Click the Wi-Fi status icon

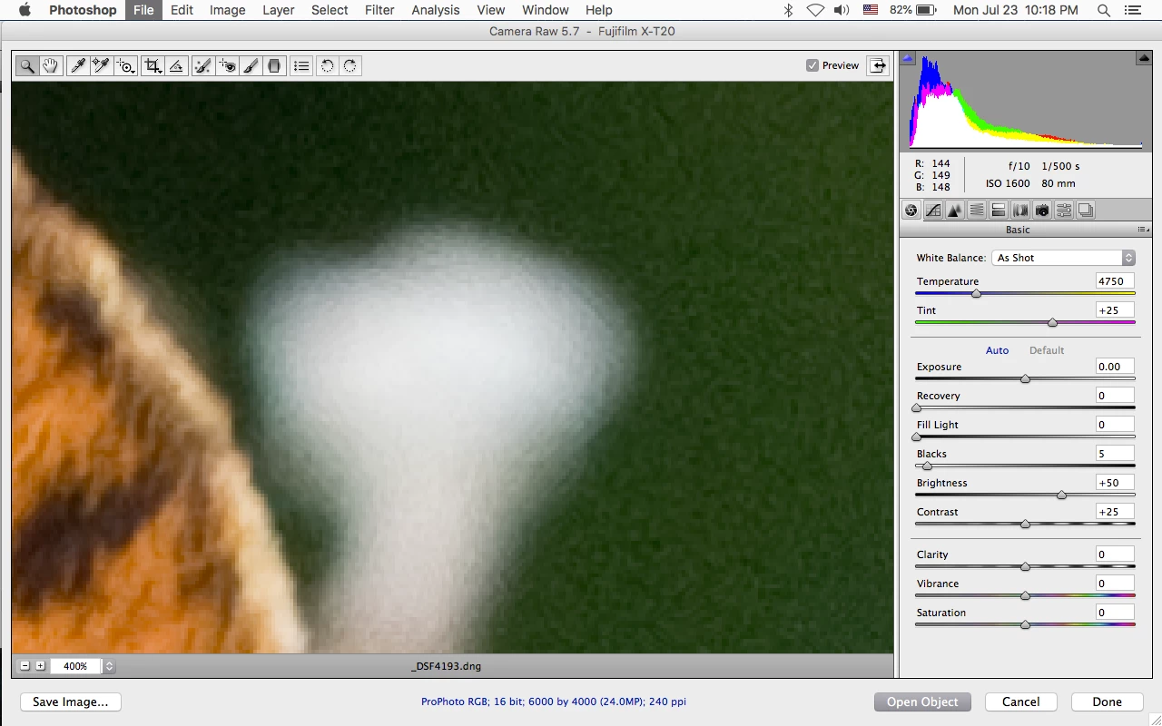pos(815,10)
